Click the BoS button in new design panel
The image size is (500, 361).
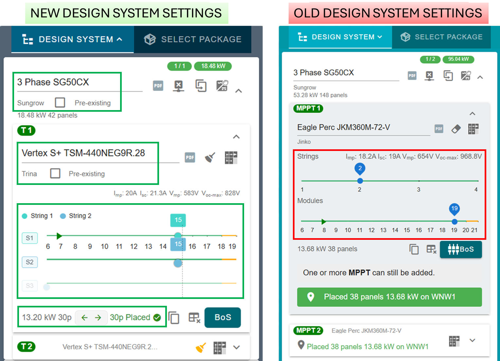[x=223, y=318]
